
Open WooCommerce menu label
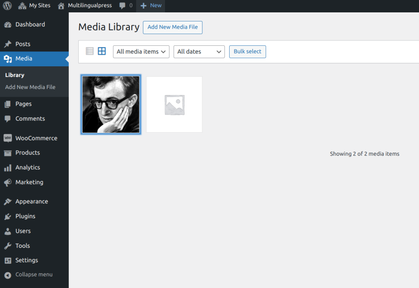pyautogui.click(x=36, y=138)
